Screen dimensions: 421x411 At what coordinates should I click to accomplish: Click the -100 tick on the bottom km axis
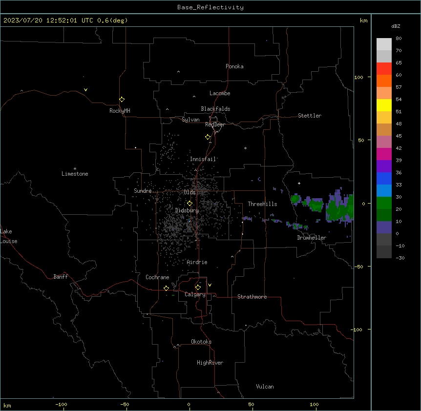coord(62,404)
